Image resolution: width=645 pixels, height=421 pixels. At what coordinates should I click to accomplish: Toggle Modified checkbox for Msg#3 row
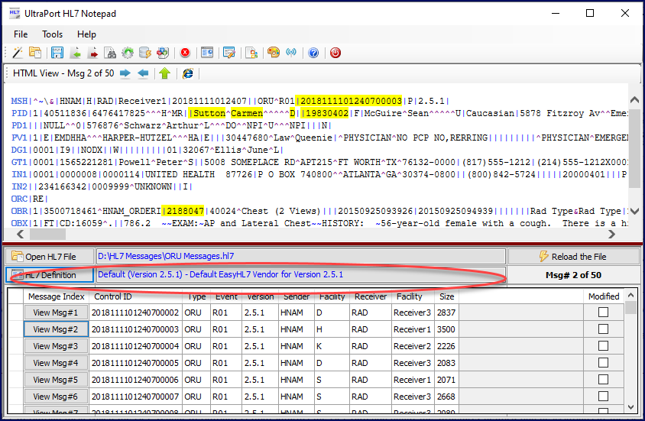click(x=603, y=346)
